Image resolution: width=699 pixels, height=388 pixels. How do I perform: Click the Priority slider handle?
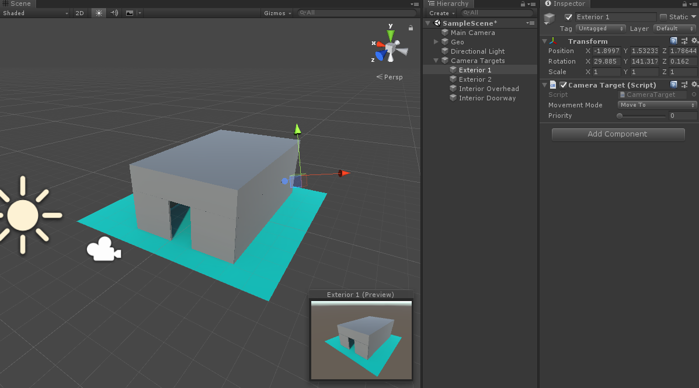click(x=620, y=116)
